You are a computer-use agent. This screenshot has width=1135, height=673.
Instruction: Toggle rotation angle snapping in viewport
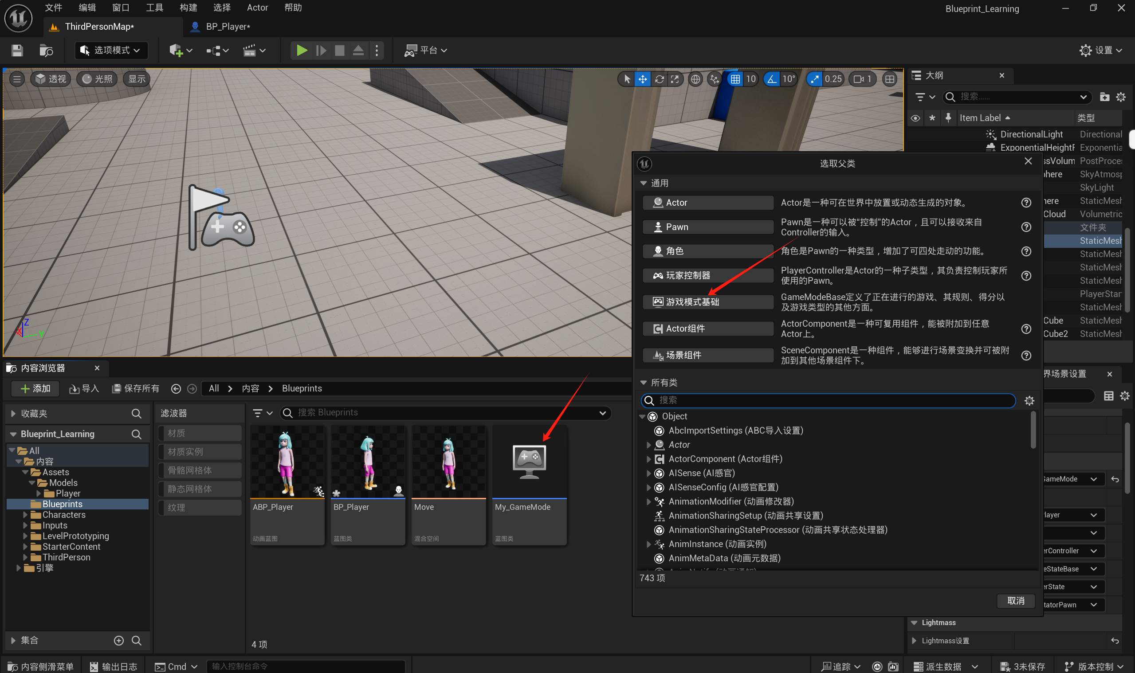771,79
